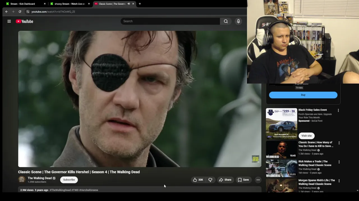
Task: Close the shoovy Stream tab
Action: click(89, 4)
